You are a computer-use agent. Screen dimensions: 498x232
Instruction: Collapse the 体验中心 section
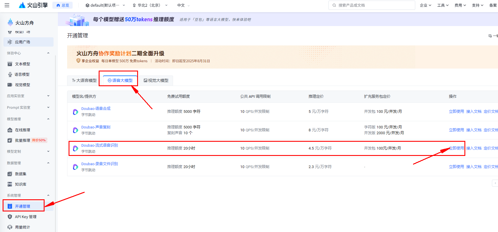click(48, 53)
